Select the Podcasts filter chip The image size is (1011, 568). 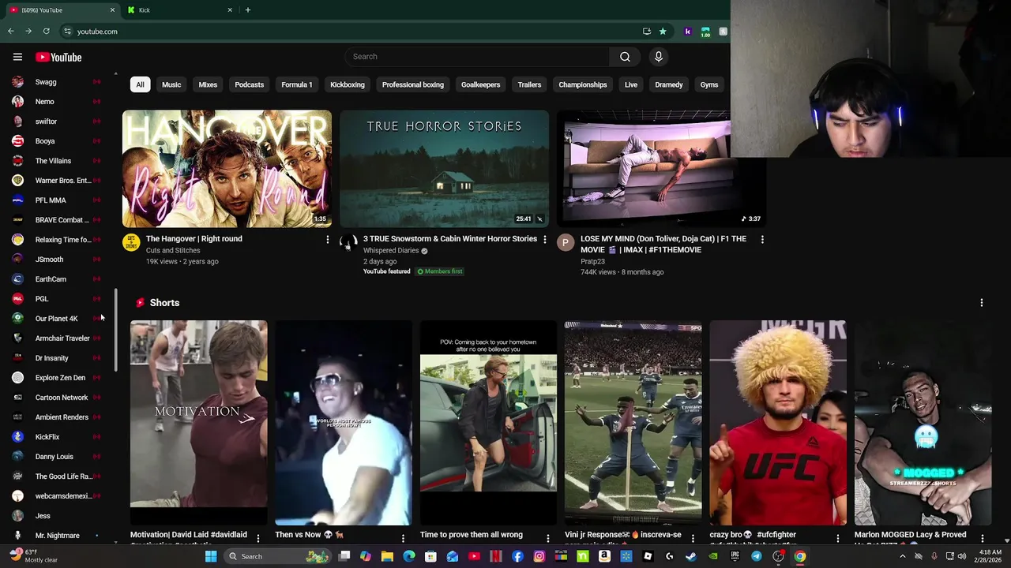click(249, 84)
